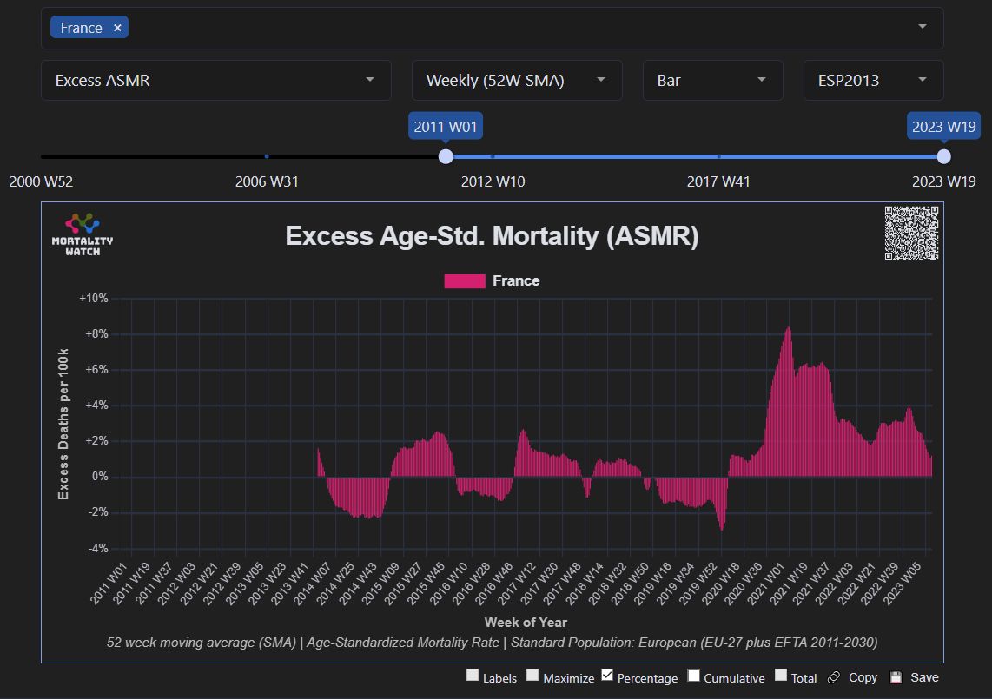Image resolution: width=992 pixels, height=699 pixels.
Task: Click the 2011 W01 slider start handle
Action: point(446,156)
